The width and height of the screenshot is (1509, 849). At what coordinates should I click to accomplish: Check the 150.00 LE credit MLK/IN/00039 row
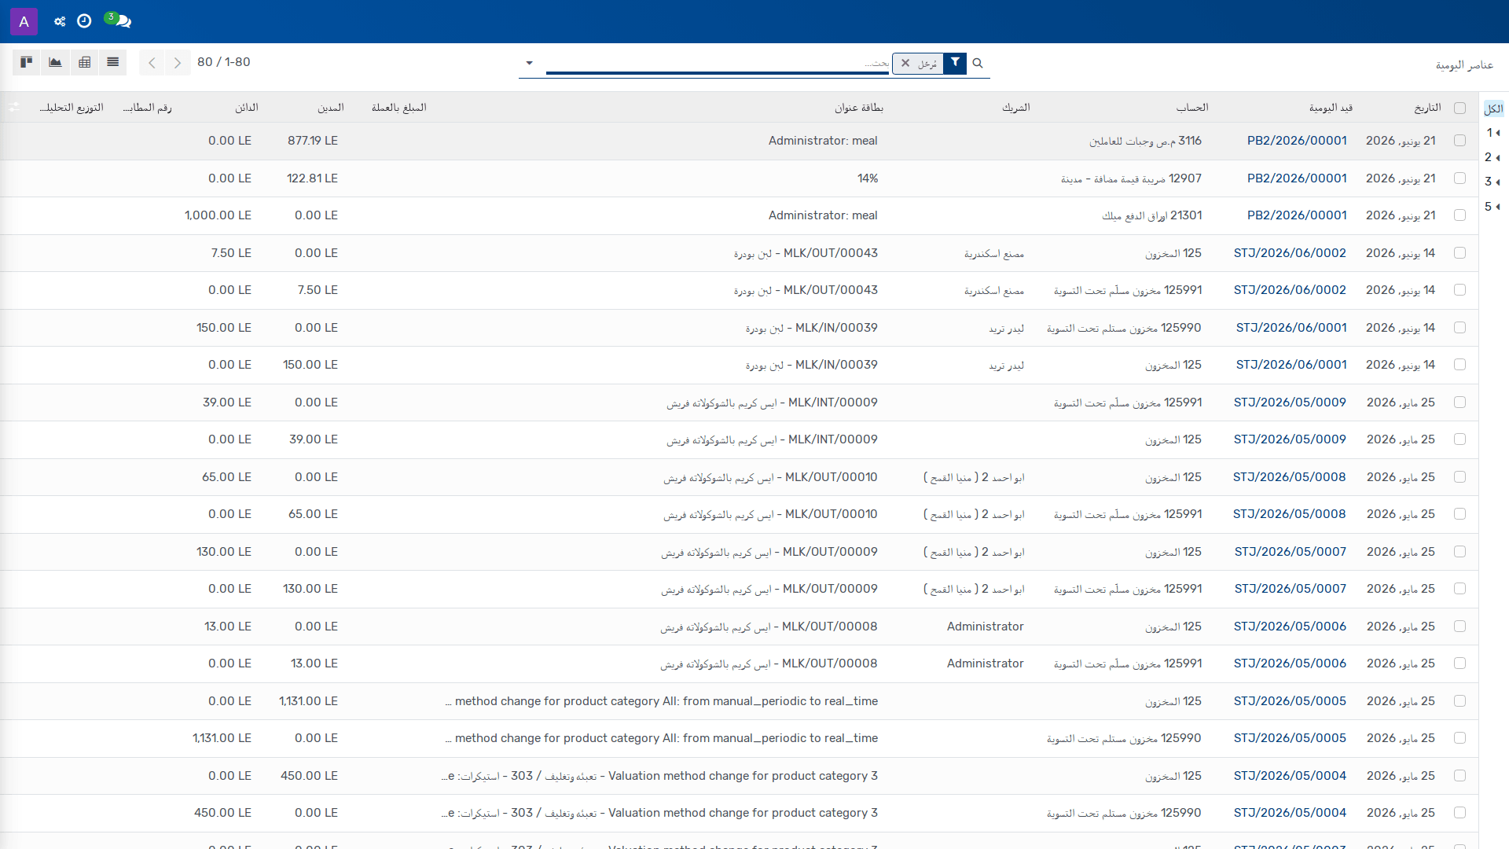(x=1459, y=328)
